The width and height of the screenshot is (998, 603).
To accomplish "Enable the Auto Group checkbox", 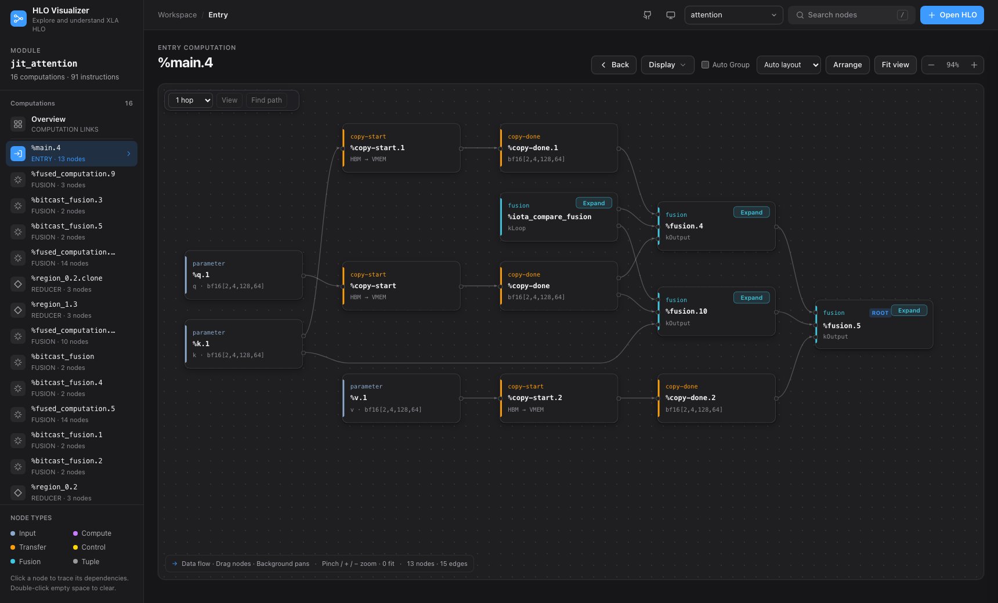I will [x=705, y=65].
